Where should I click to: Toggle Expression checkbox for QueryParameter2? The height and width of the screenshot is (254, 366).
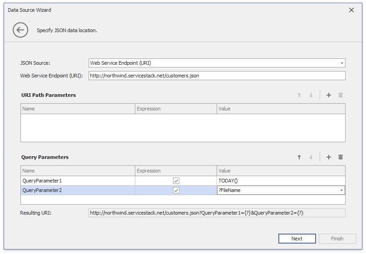pos(176,190)
